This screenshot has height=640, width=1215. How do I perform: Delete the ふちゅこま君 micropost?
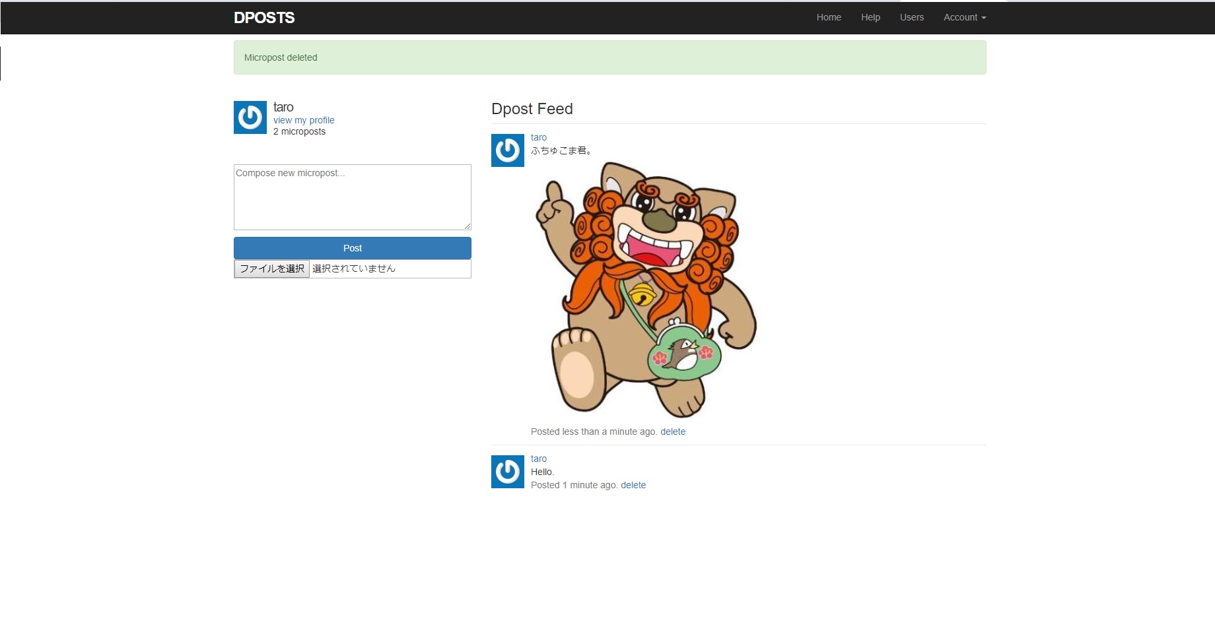[x=672, y=432]
